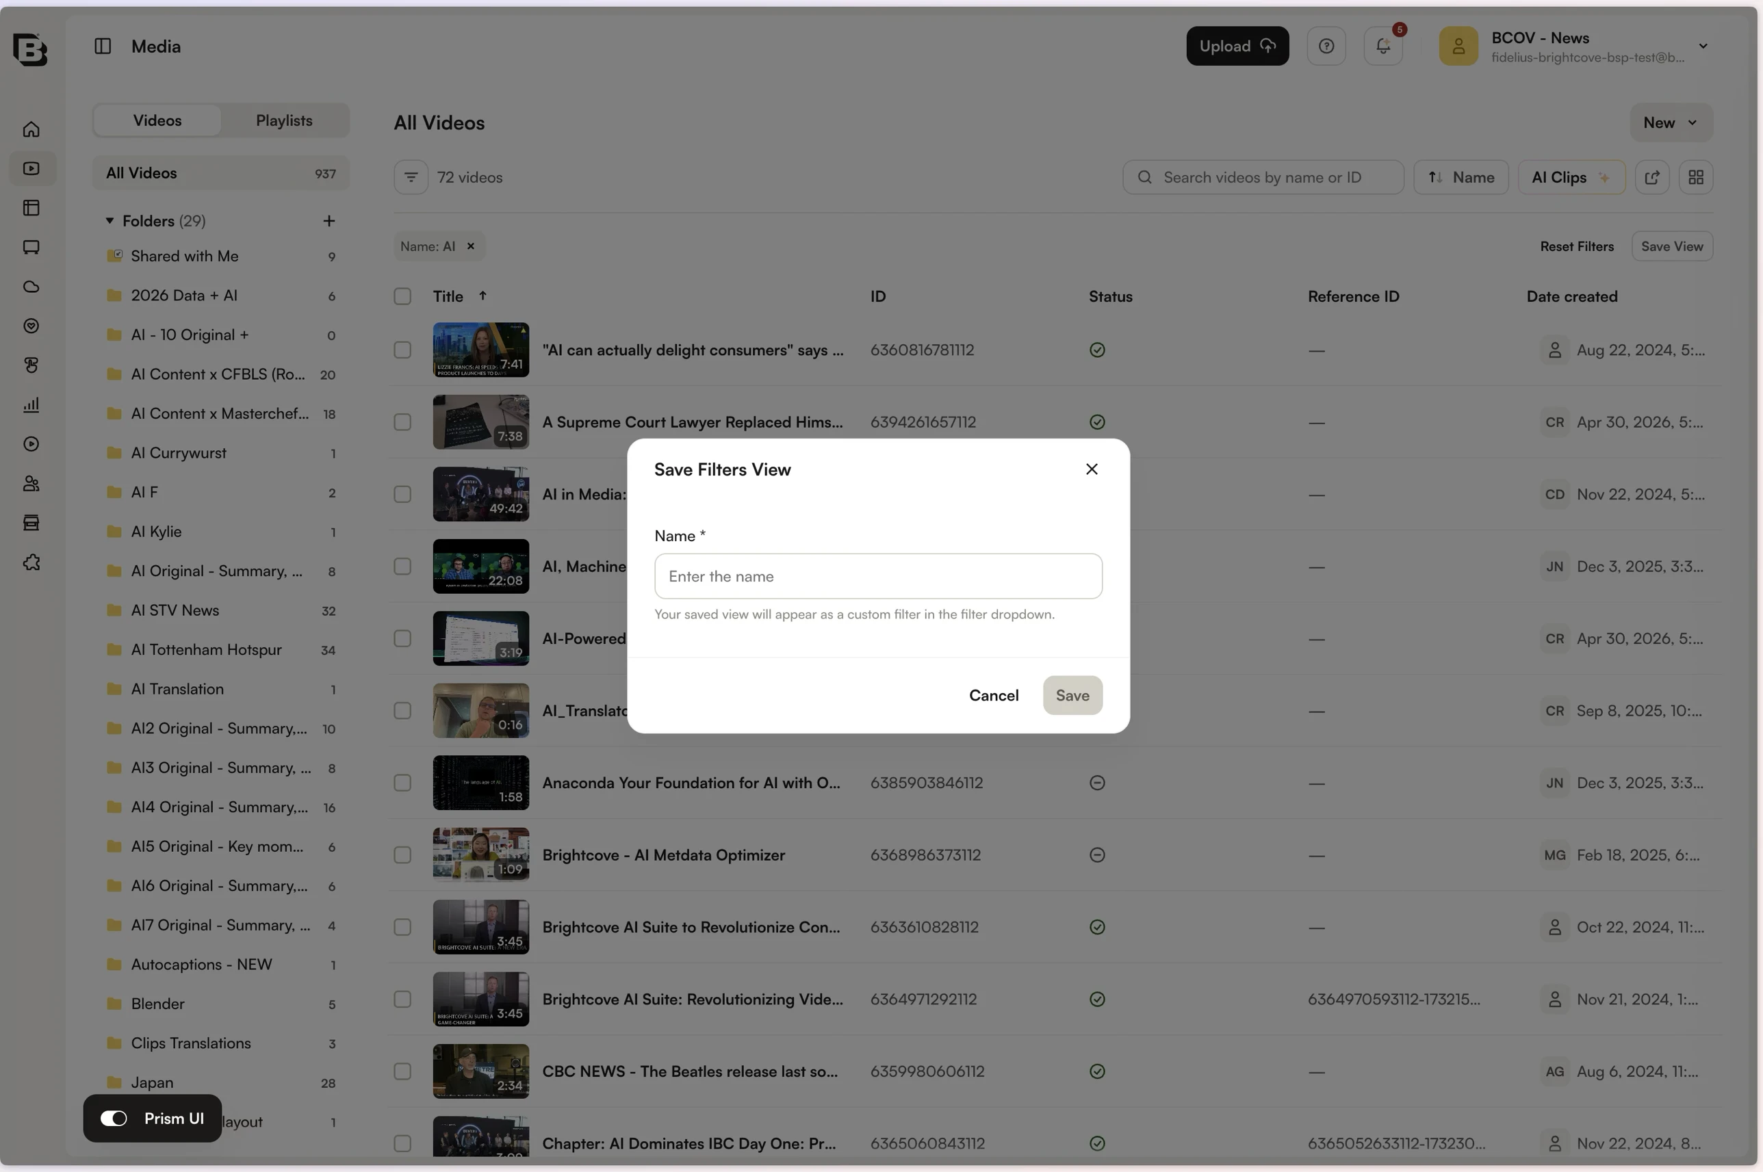The height and width of the screenshot is (1172, 1763).
Task: Click the Date created column header
Action: tap(1571, 296)
